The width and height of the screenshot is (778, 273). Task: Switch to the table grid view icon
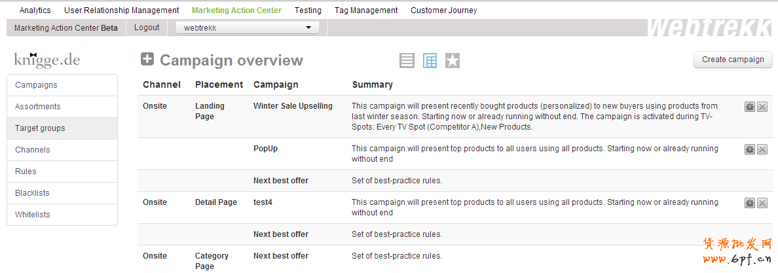(430, 61)
